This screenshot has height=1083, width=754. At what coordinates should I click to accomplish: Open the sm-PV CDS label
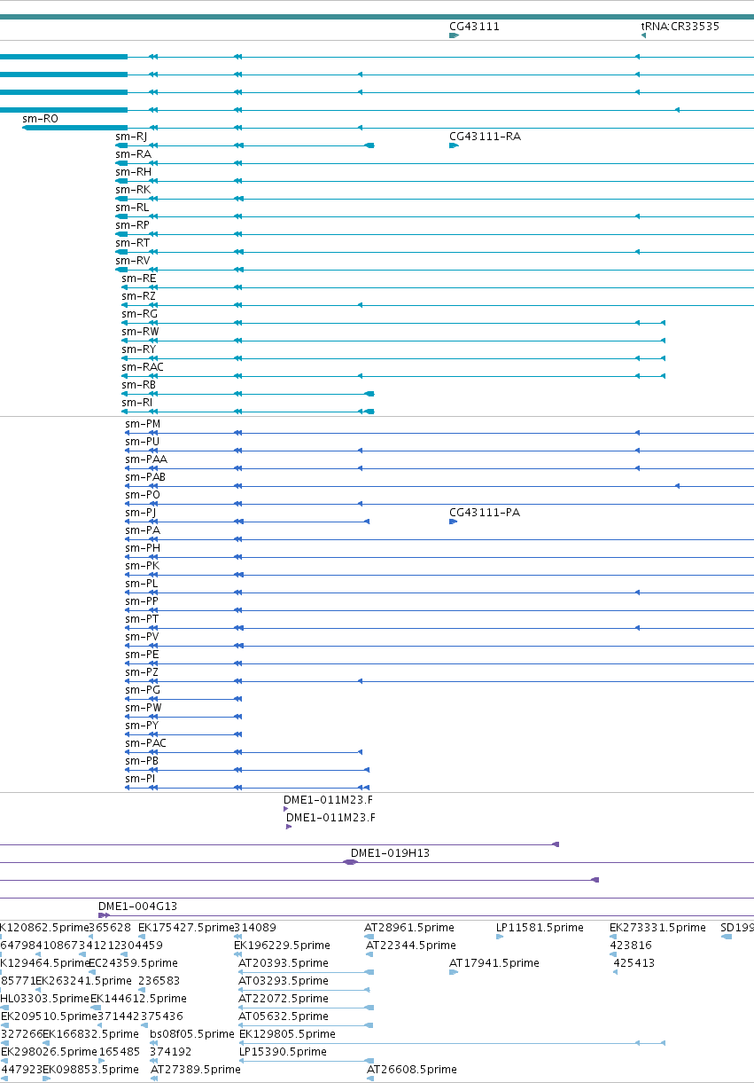[x=142, y=637]
